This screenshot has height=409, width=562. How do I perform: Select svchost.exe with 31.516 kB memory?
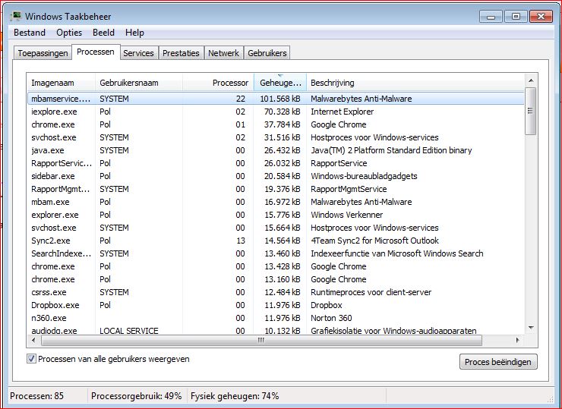(x=276, y=137)
